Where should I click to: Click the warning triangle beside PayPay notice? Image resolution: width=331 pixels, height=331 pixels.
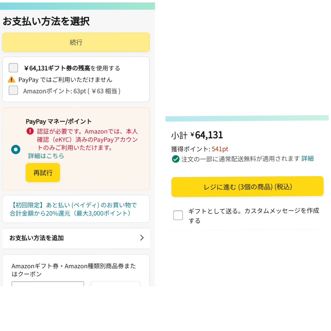(11, 80)
